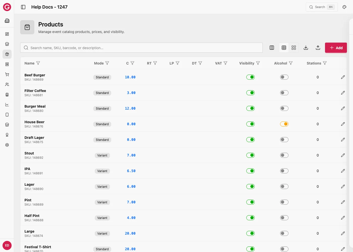Open the Stations column filter
The height and width of the screenshot is (252, 353).
point(325,63)
